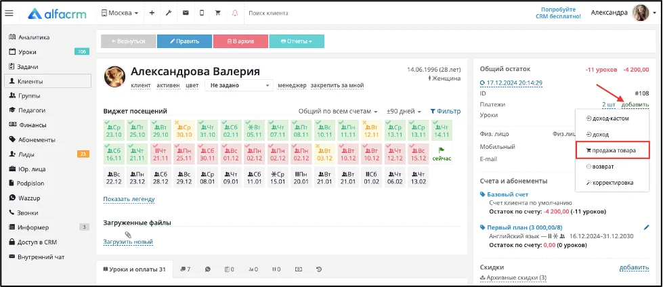Open Звонки in the sidebar
This screenshot has height=287, width=663.
pyautogui.click(x=28, y=213)
